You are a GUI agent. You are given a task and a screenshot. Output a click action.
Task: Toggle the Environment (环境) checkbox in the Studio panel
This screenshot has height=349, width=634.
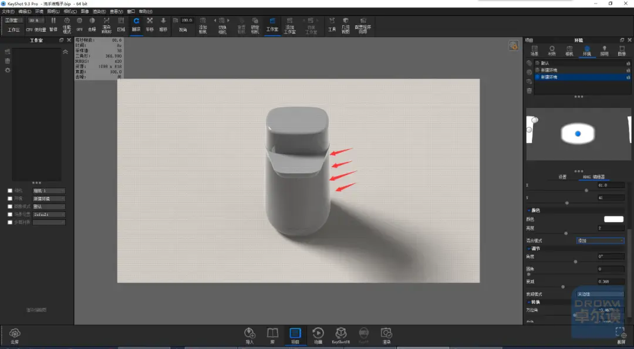tap(10, 199)
